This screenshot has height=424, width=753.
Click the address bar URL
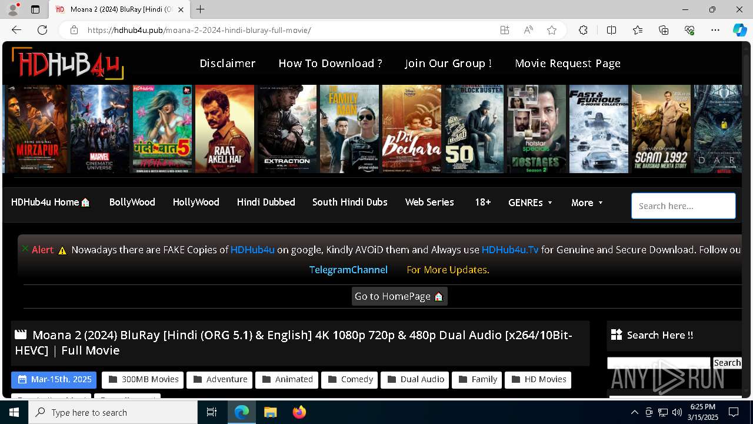(x=199, y=30)
